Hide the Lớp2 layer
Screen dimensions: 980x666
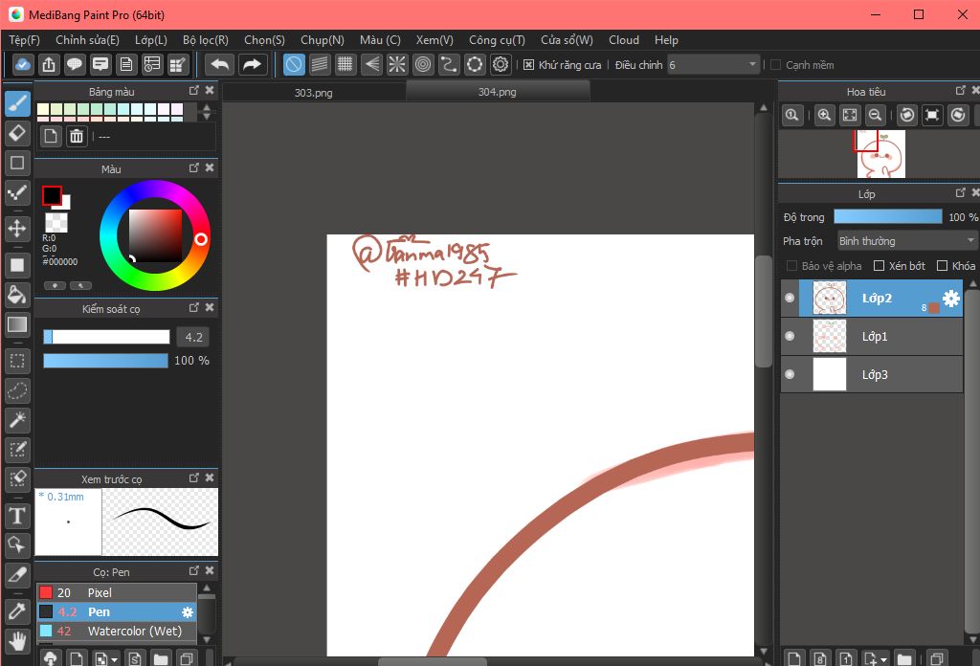click(790, 298)
